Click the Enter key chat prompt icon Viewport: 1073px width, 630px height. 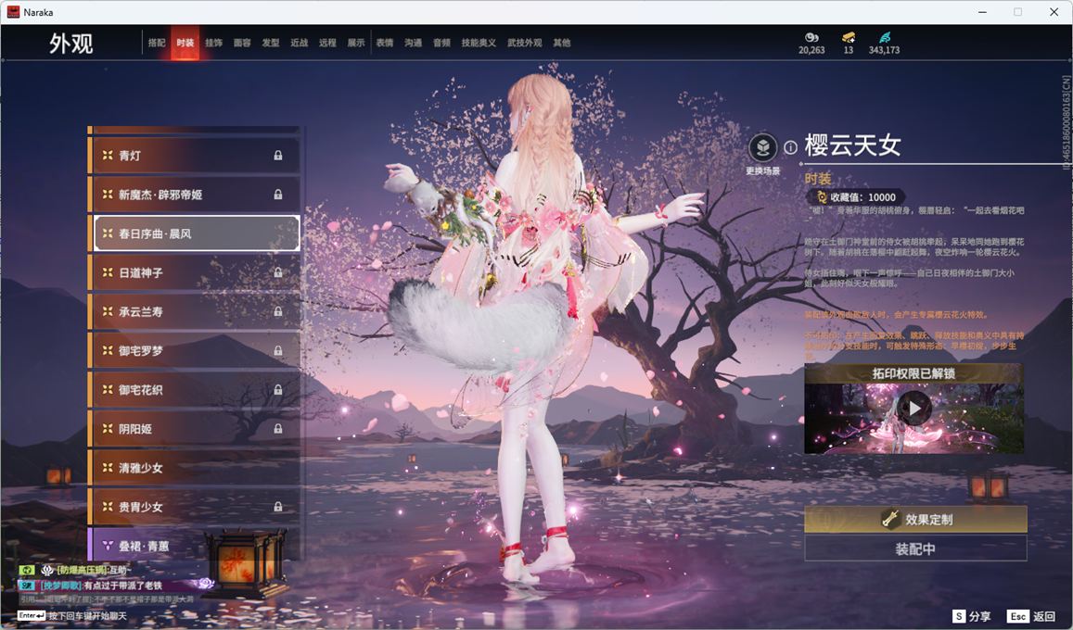coord(31,616)
